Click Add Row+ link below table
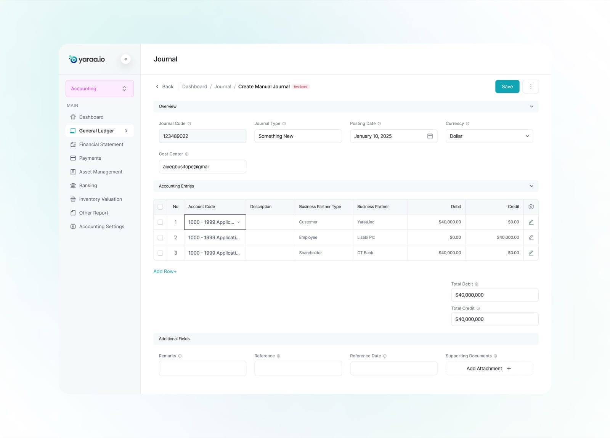 [165, 271]
